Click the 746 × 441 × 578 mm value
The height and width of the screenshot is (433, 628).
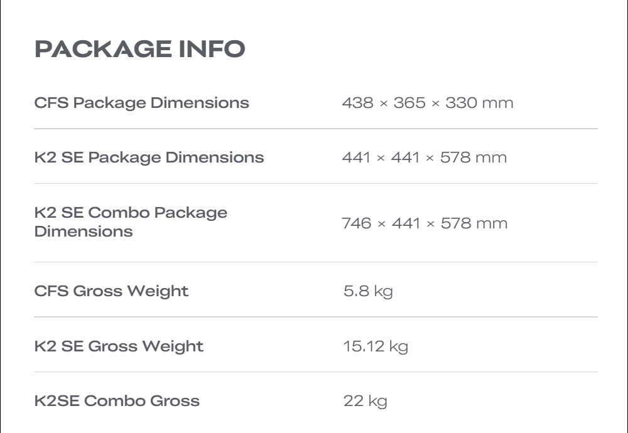[424, 223]
